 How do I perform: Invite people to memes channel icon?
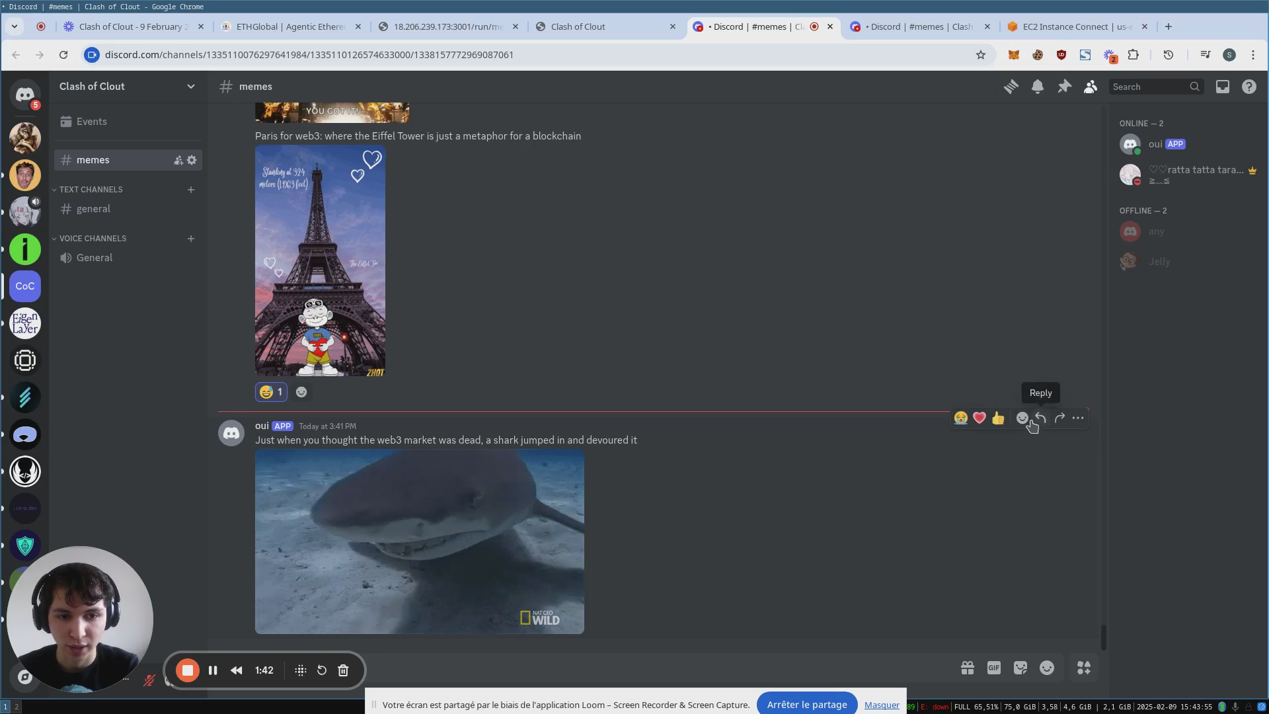pyautogui.click(x=178, y=160)
